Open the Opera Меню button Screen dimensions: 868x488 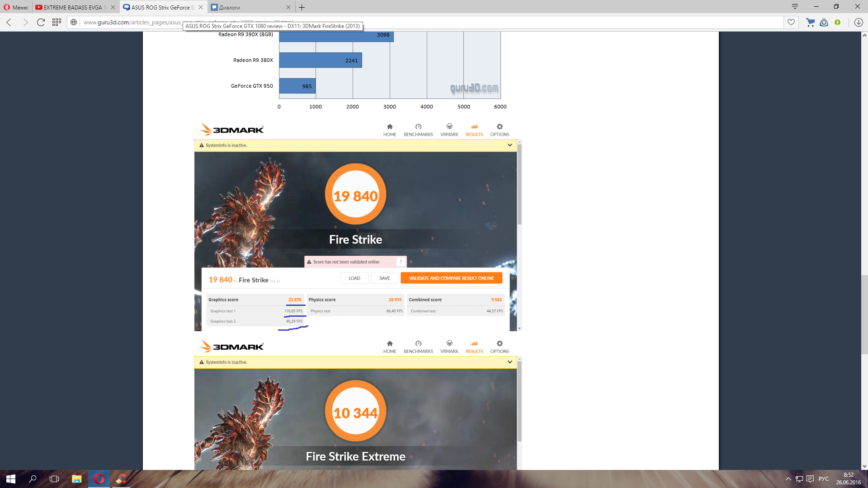[16, 7]
